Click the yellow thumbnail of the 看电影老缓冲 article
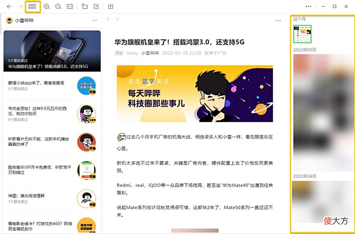 (86, 225)
